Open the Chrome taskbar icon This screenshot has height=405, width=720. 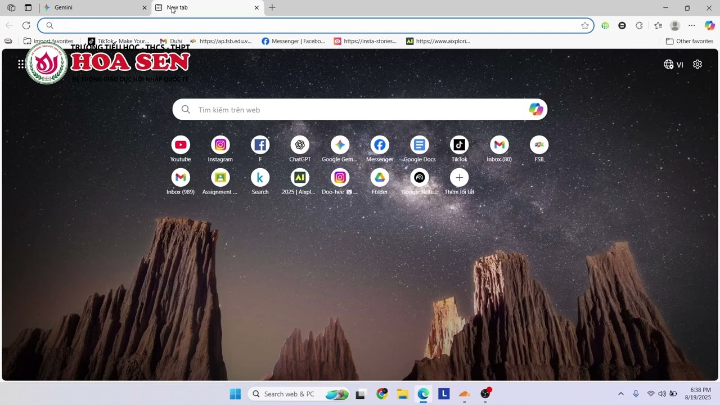point(382,394)
